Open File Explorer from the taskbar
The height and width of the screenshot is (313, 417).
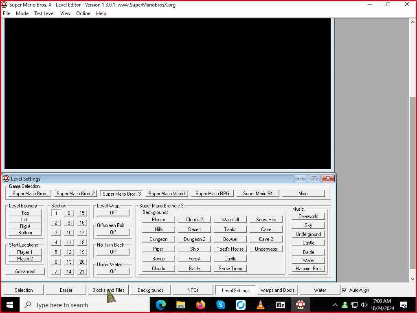[x=180, y=305]
